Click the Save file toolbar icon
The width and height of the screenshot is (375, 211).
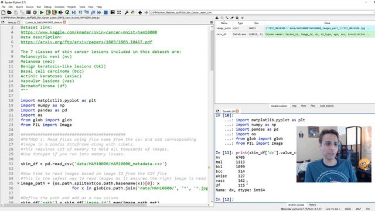pyautogui.click(x=16, y=12)
